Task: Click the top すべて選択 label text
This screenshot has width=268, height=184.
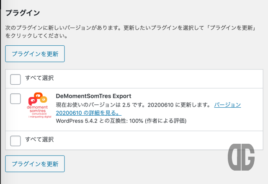Action: (39, 78)
